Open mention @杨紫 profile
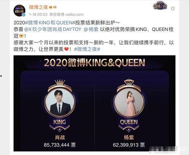The height and width of the screenshot is (155, 189). pyautogui.click(x=91, y=29)
